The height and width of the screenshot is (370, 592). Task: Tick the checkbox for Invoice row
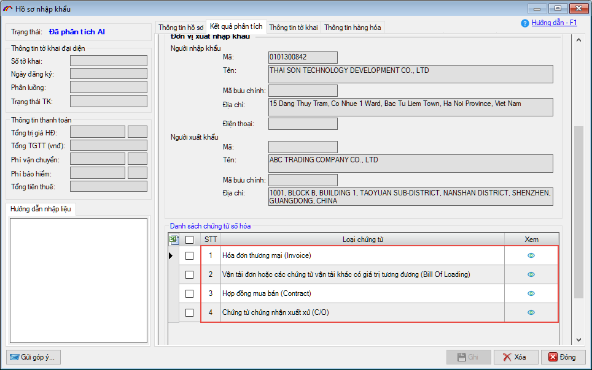pyautogui.click(x=190, y=256)
